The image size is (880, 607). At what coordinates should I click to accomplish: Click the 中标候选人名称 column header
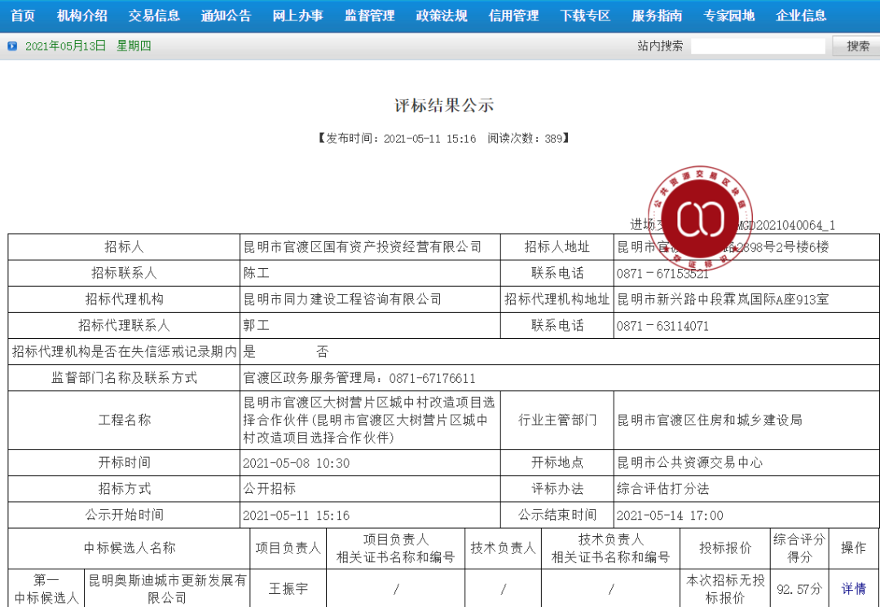(129, 548)
